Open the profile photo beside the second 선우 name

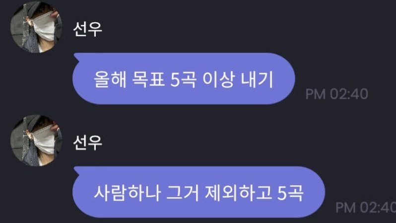36,141
